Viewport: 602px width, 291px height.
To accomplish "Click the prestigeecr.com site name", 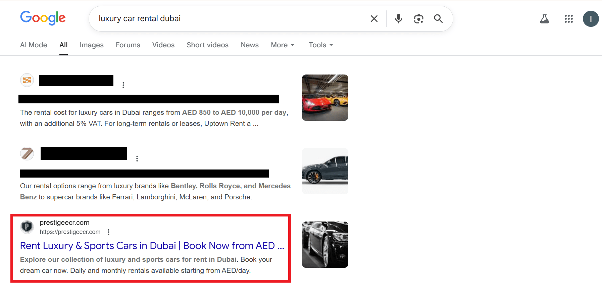I will (64, 223).
